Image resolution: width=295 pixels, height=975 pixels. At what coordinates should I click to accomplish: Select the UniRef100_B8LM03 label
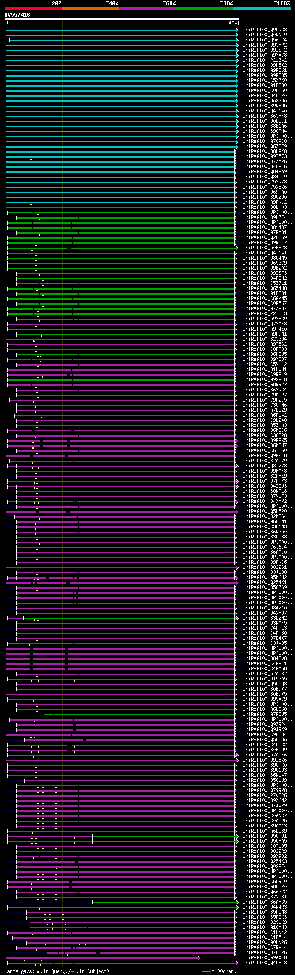point(265,207)
